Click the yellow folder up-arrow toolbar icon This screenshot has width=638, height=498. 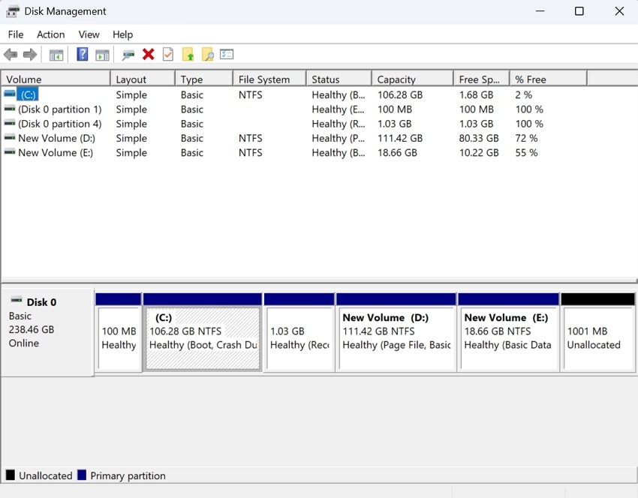point(188,54)
